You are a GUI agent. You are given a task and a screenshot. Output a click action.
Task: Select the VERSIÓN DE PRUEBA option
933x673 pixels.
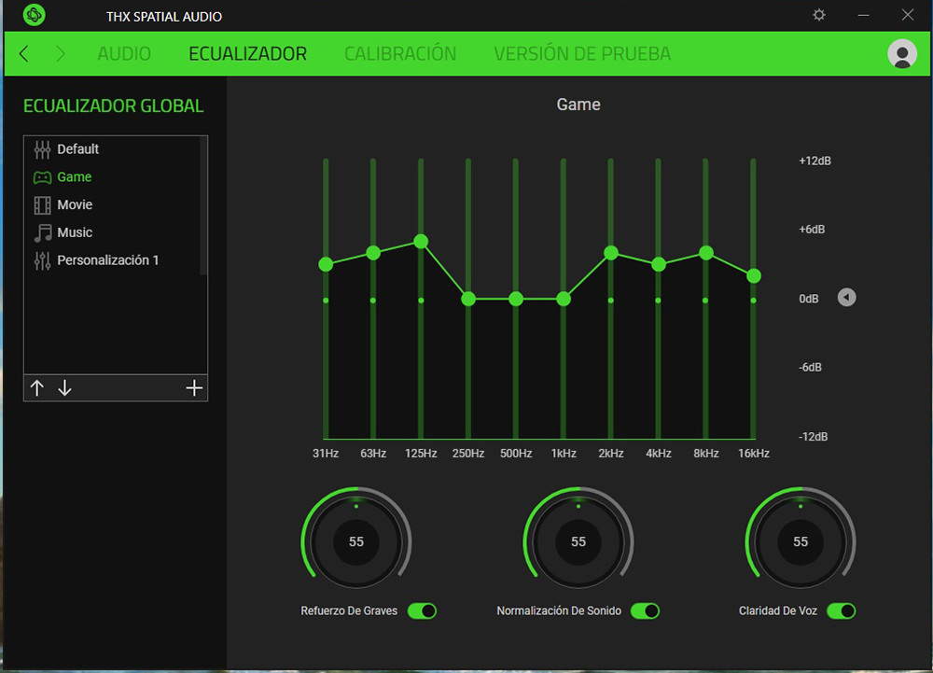click(x=581, y=53)
